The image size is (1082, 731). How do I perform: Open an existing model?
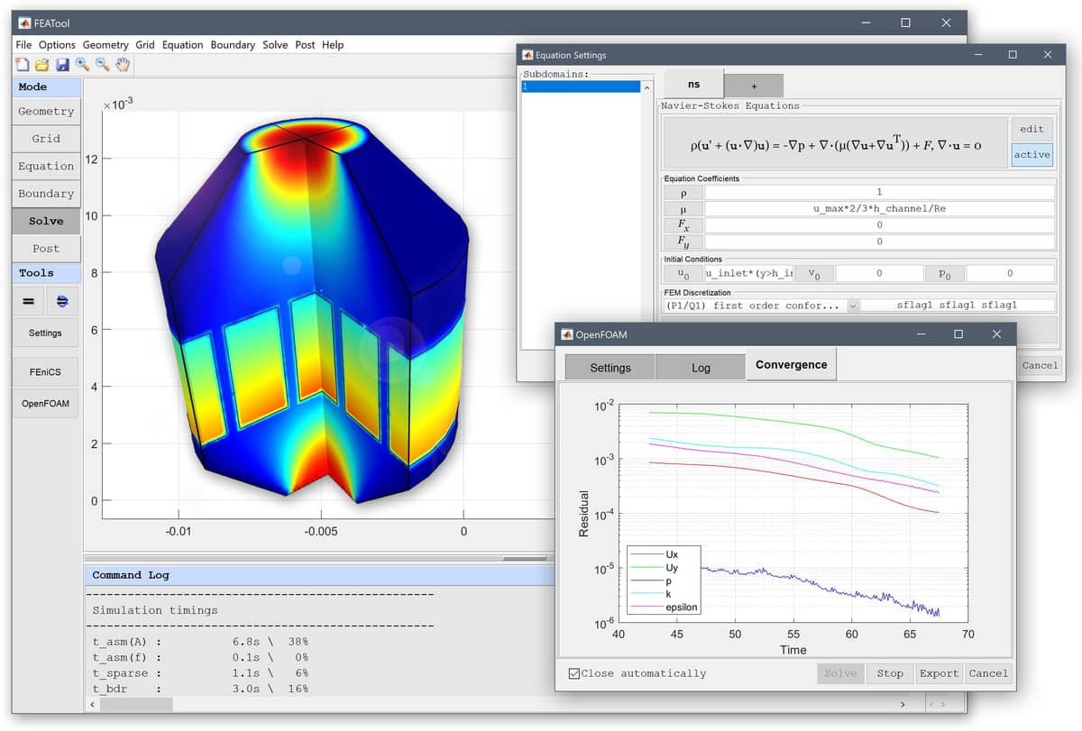[41, 65]
